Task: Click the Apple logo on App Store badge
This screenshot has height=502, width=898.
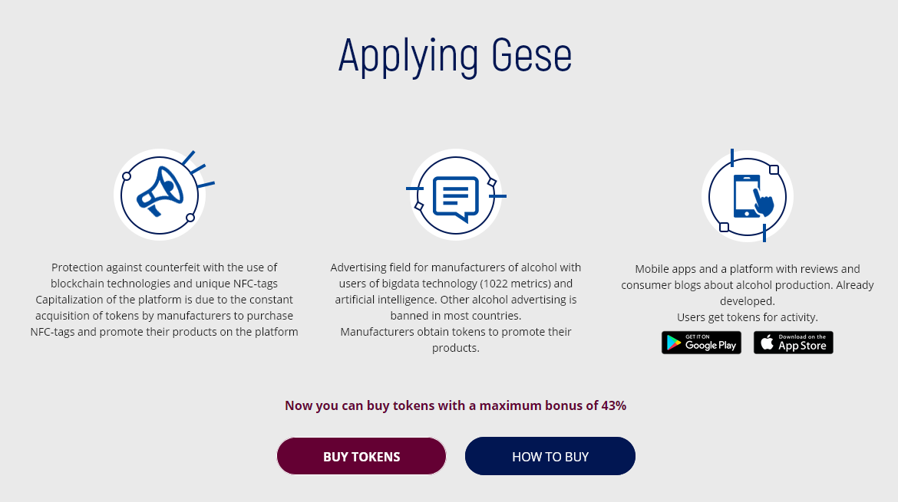Action: [768, 342]
